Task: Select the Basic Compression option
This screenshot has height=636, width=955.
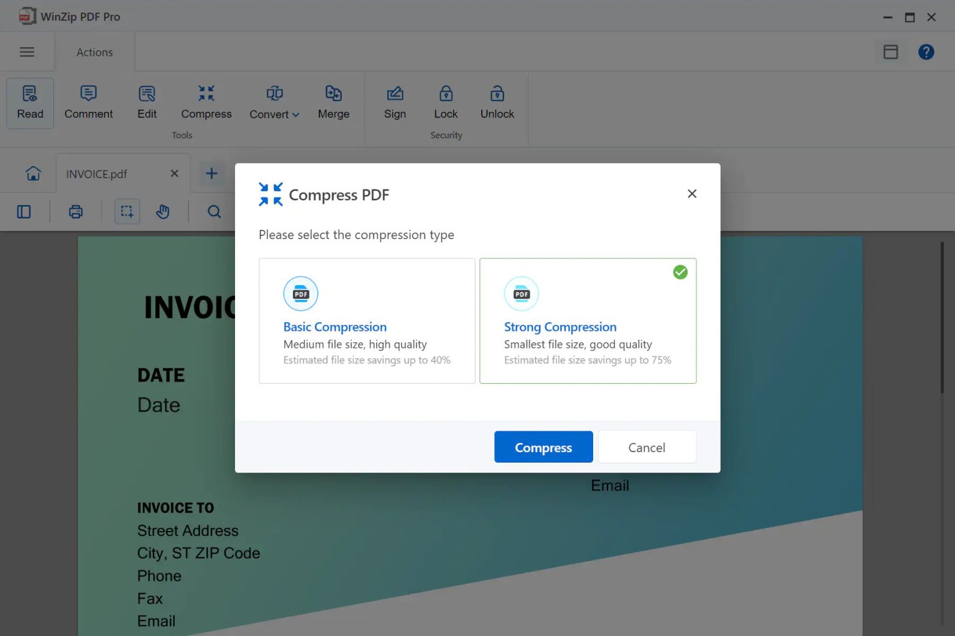Action: 366,320
